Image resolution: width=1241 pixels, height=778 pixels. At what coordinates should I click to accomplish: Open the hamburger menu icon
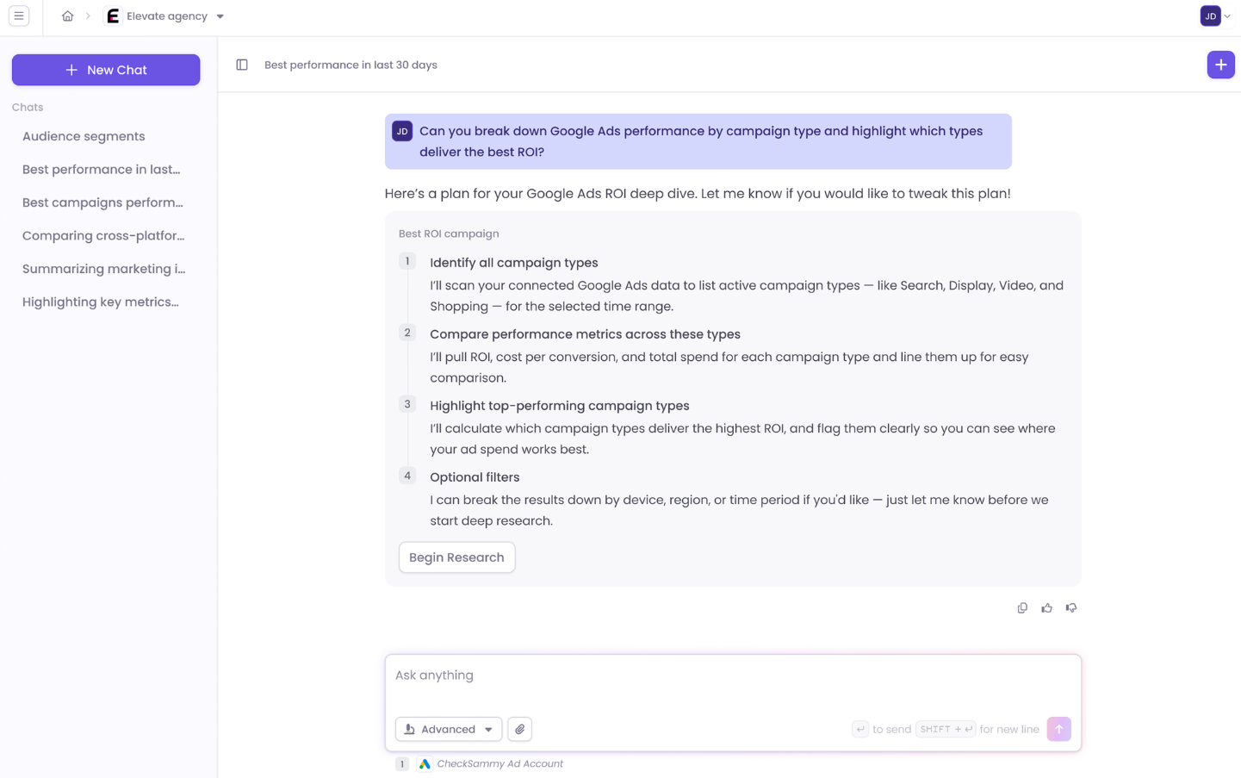click(x=18, y=16)
